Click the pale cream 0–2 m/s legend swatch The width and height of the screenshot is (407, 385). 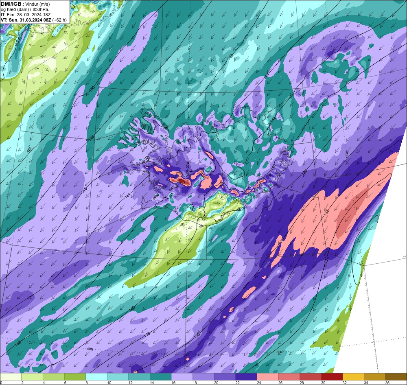(x=11, y=377)
